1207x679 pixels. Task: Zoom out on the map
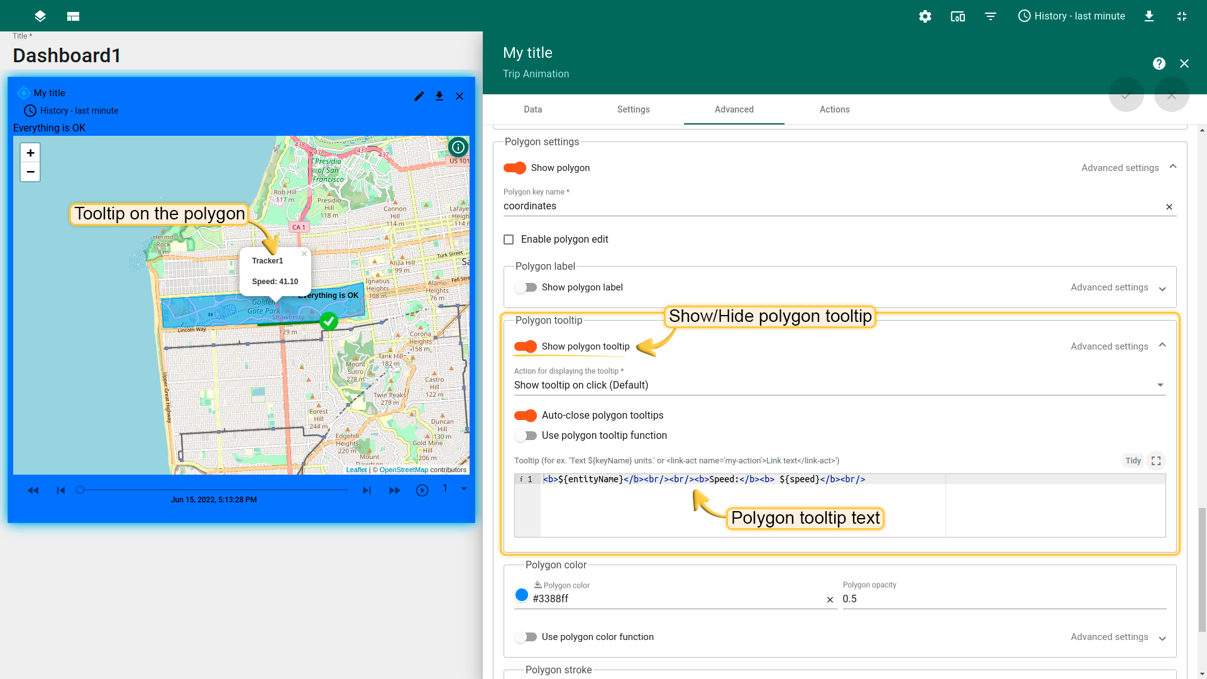click(x=30, y=172)
